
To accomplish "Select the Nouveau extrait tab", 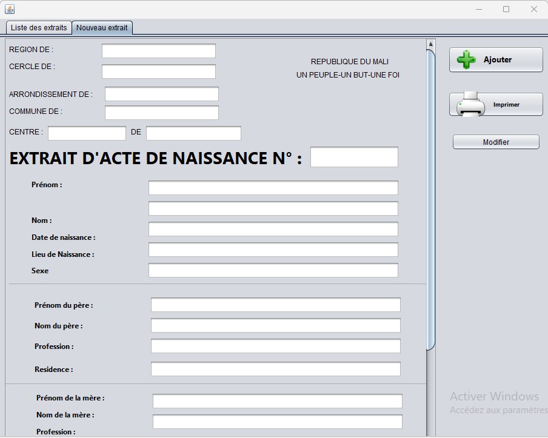I will [x=102, y=28].
